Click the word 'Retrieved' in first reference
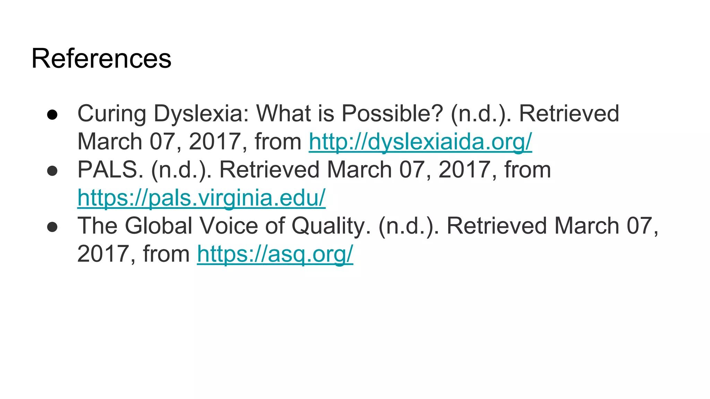Screen dimensions: 710x399 point(569,114)
